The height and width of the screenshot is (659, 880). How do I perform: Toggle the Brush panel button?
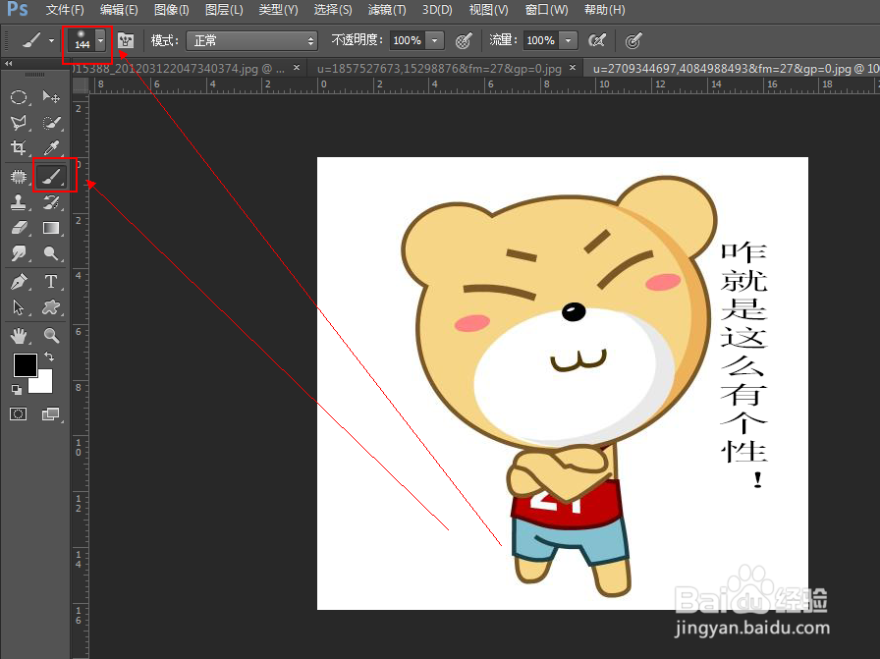(126, 40)
